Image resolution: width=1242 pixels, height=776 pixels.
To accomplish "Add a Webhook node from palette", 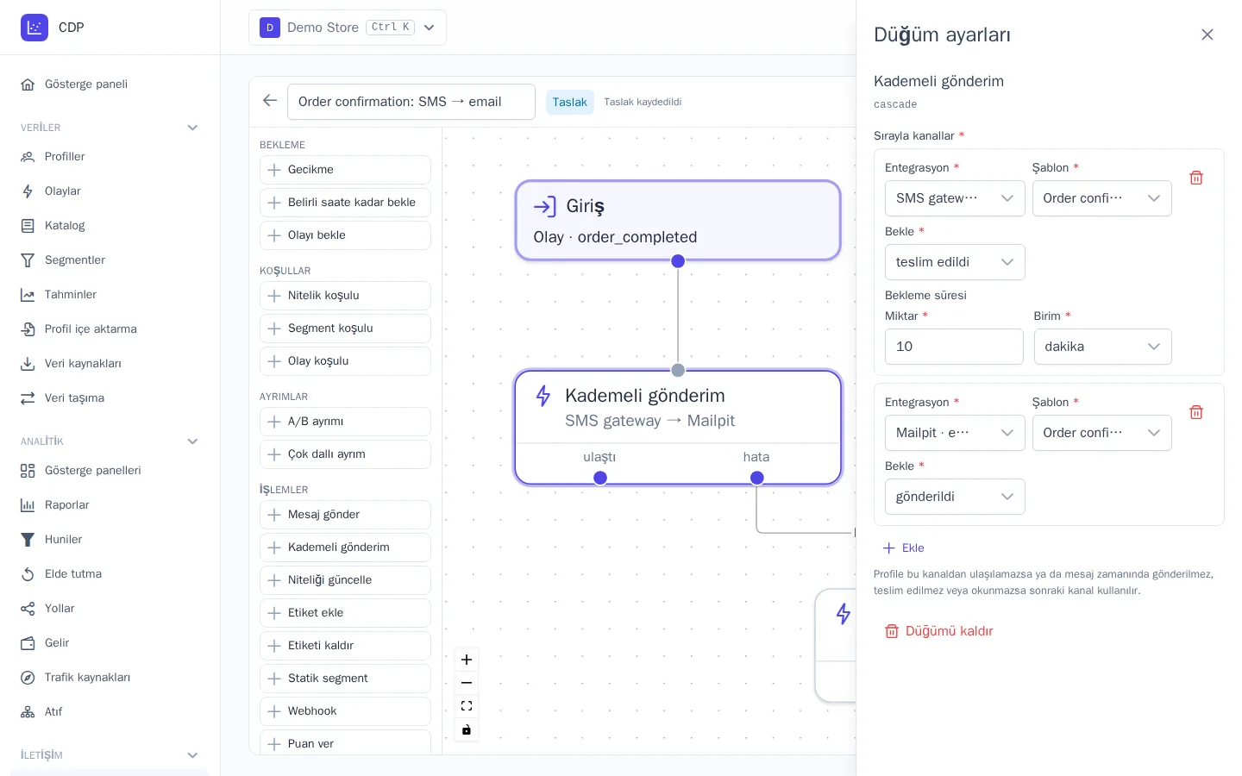I will coord(345,711).
